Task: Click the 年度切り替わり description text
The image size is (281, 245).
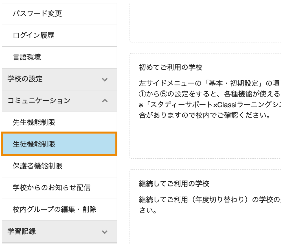Action: (210, 205)
